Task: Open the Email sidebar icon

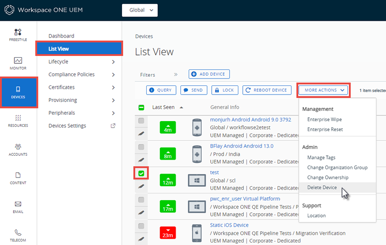Action: tap(18, 204)
